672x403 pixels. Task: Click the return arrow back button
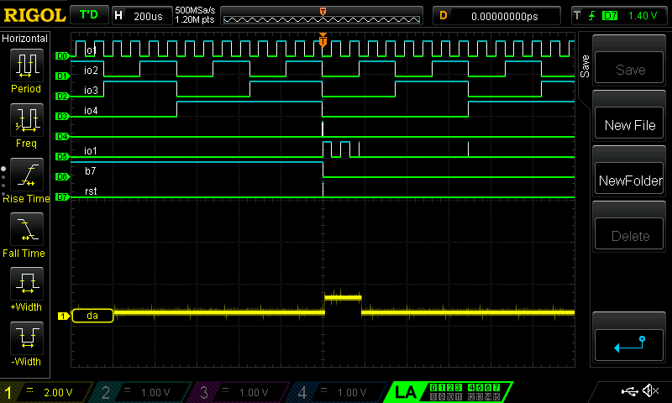tap(629, 342)
